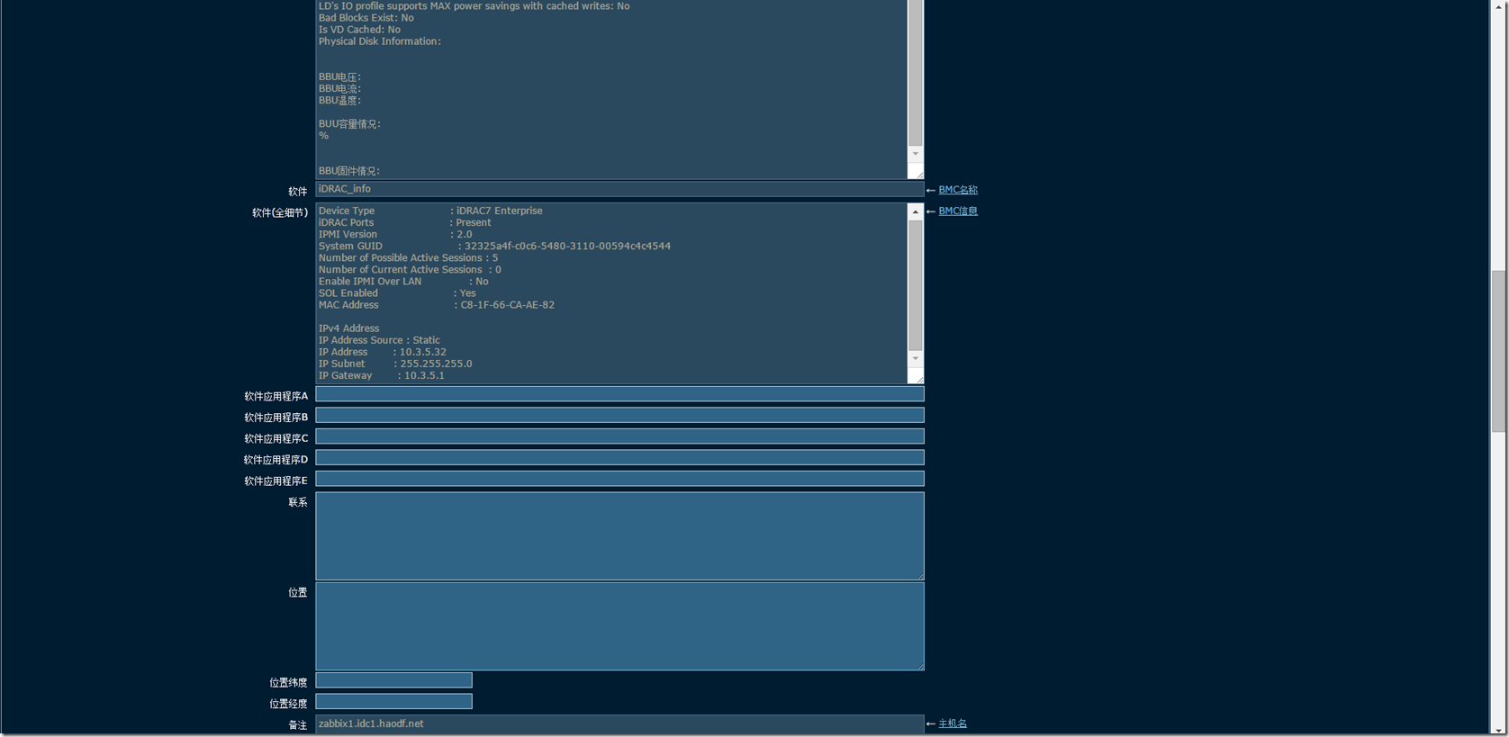1509x737 pixels.
Task: Click the 软件(全细节) details text area
Action: [x=611, y=293]
